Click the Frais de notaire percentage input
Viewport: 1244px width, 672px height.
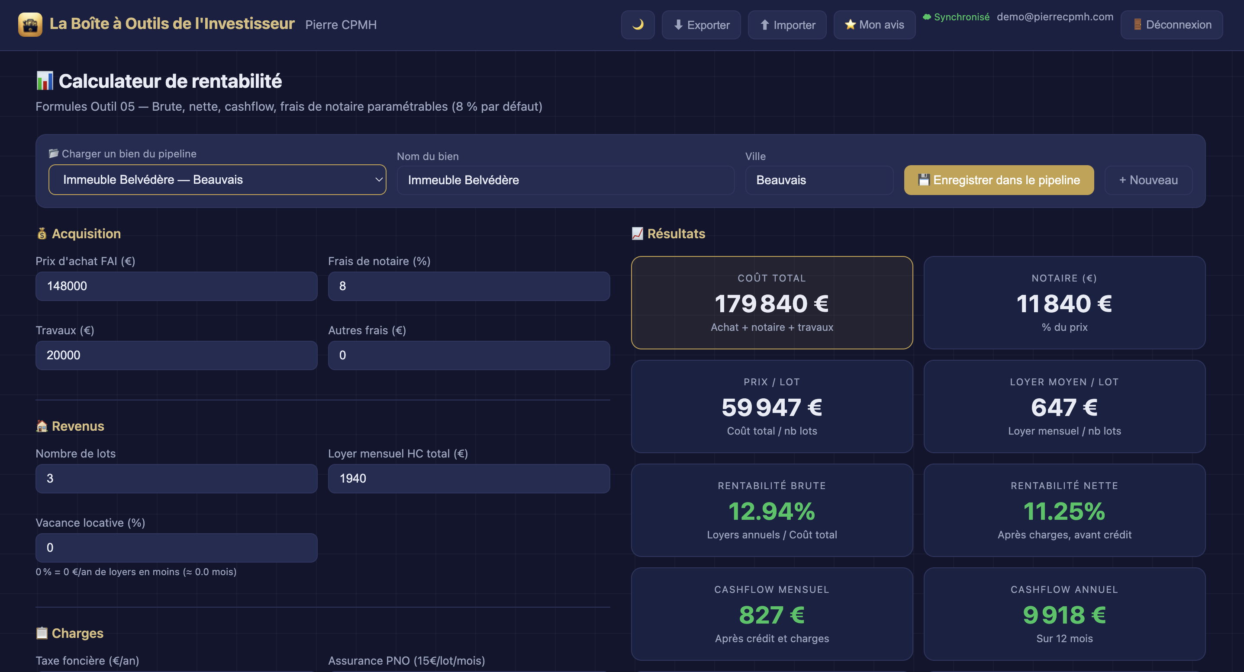[469, 286]
